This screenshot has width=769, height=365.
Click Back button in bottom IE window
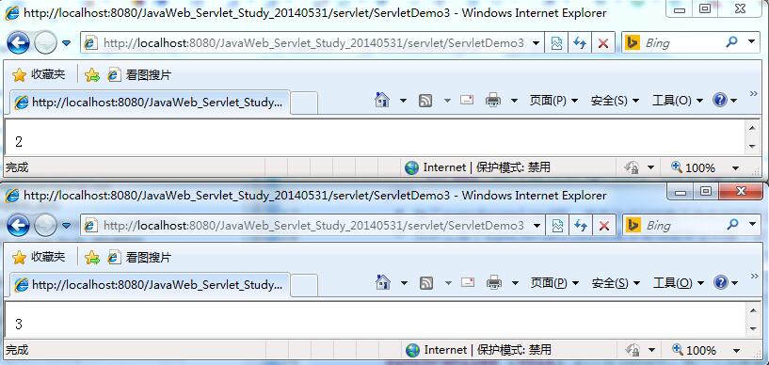tap(19, 226)
